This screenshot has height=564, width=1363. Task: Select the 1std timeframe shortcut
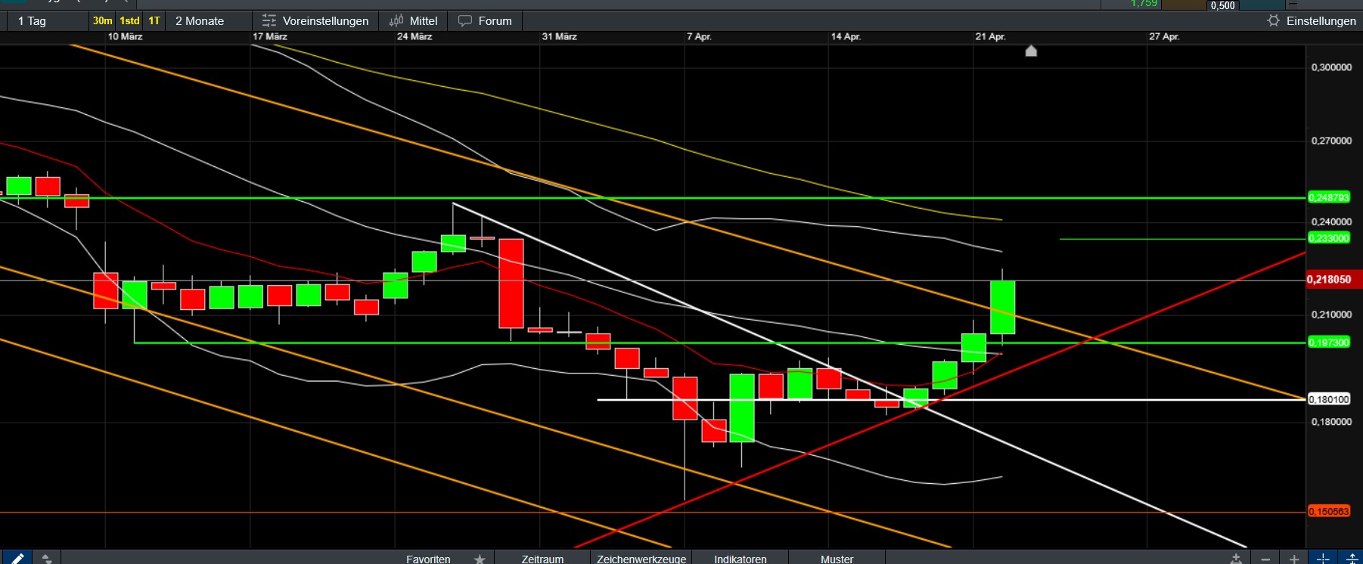click(130, 21)
